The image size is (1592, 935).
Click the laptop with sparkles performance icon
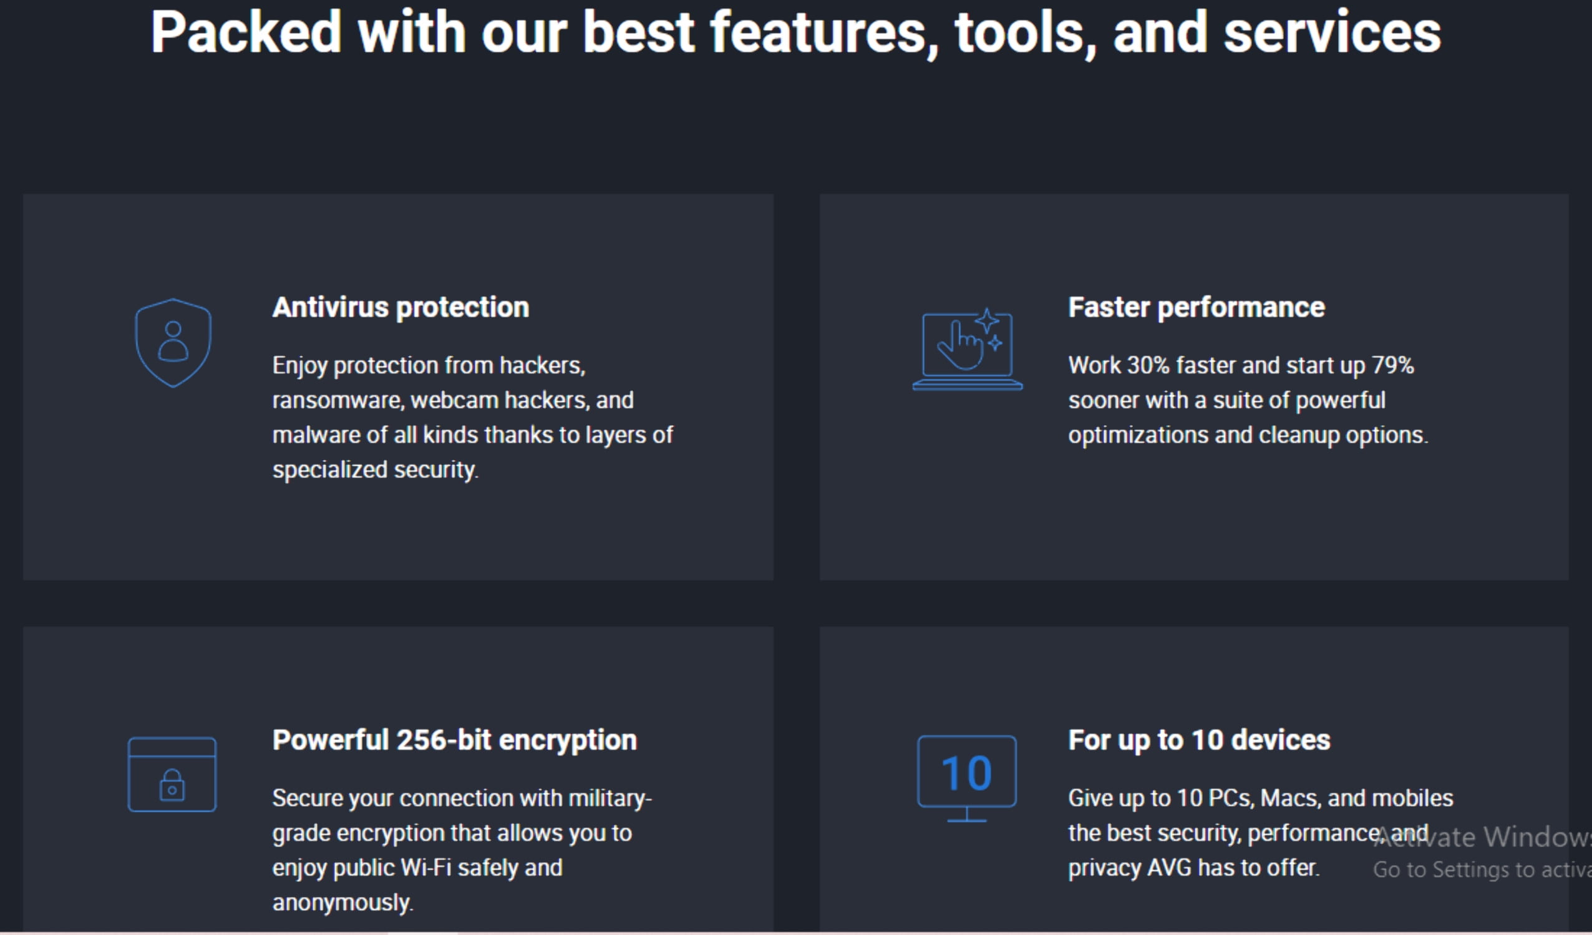pos(967,349)
